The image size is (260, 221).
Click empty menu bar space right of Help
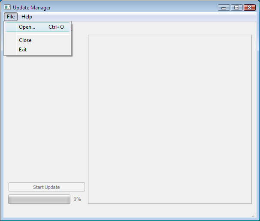(x=142, y=17)
